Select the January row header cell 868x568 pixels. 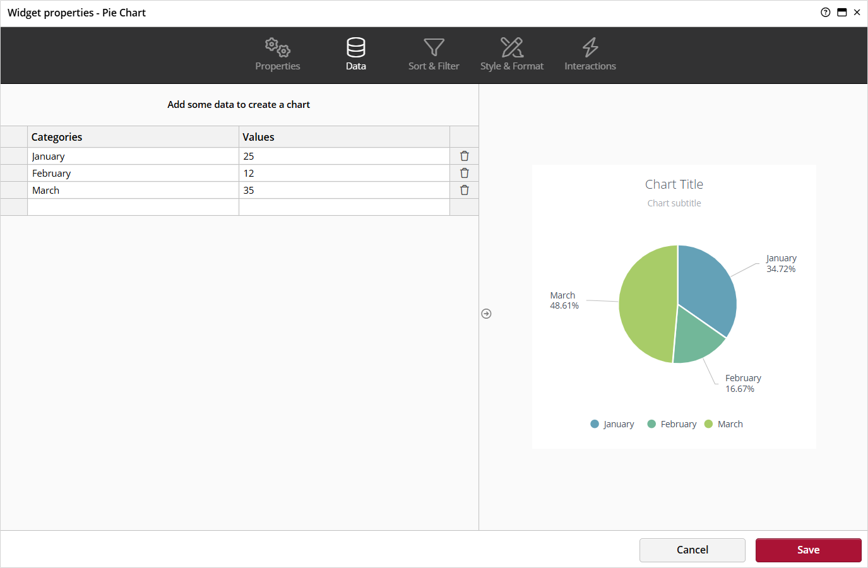tap(14, 156)
